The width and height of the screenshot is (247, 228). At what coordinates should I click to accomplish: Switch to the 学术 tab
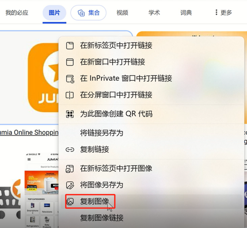coord(154,13)
